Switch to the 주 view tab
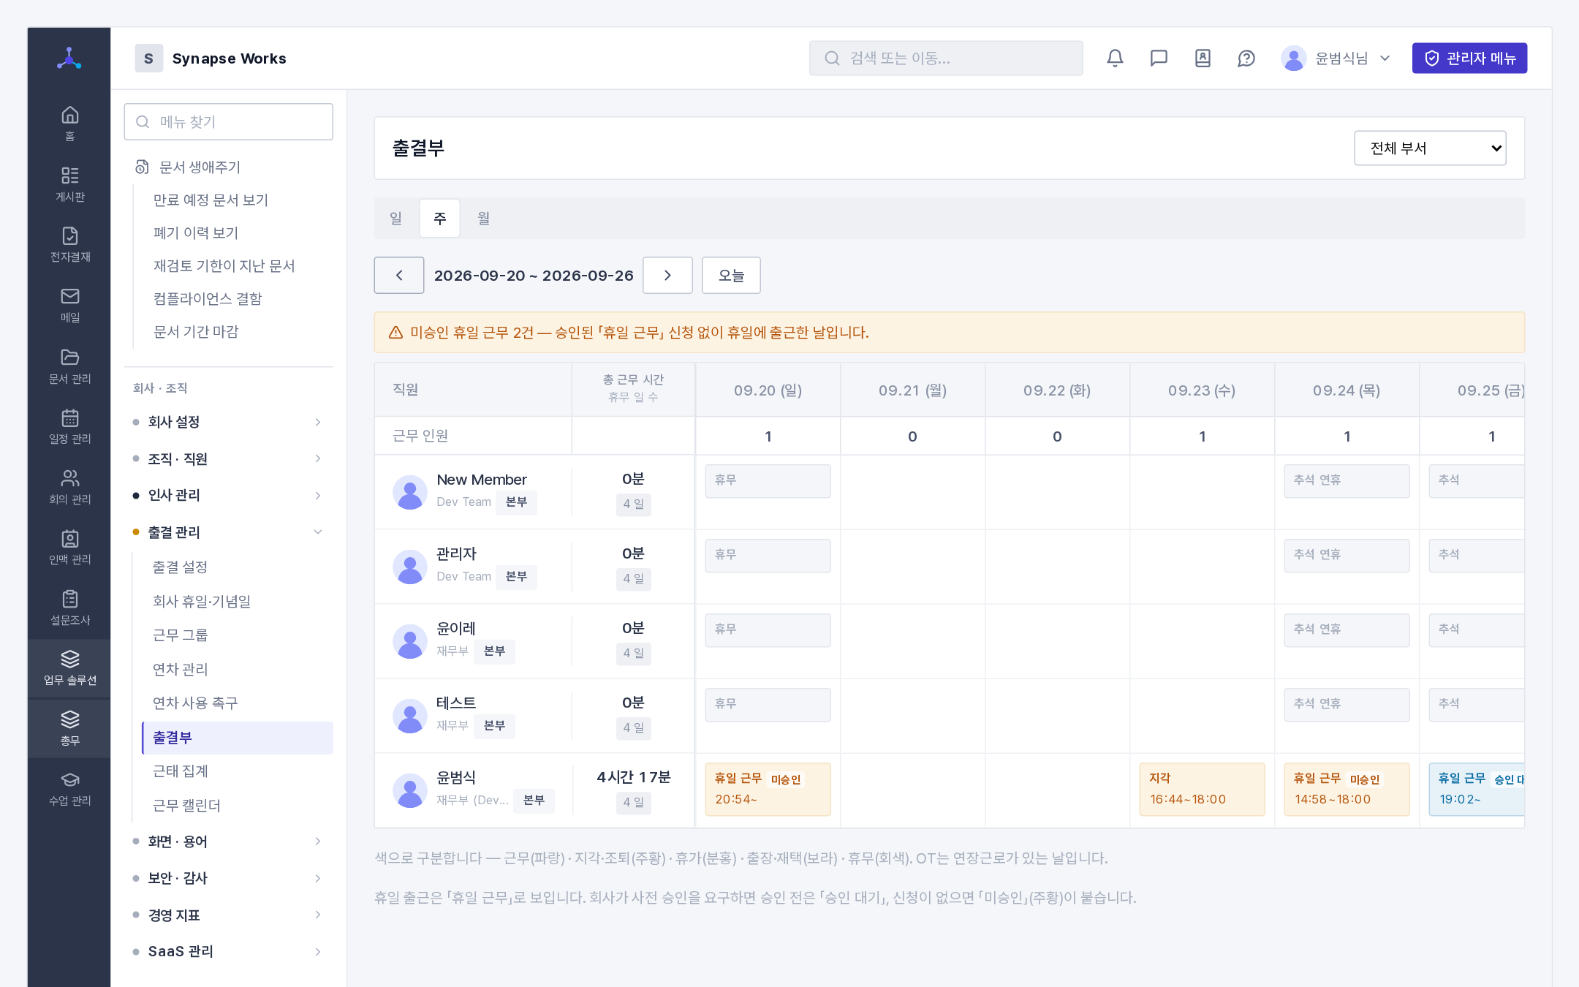Viewport: 1579px width, 987px height. coord(439,218)
